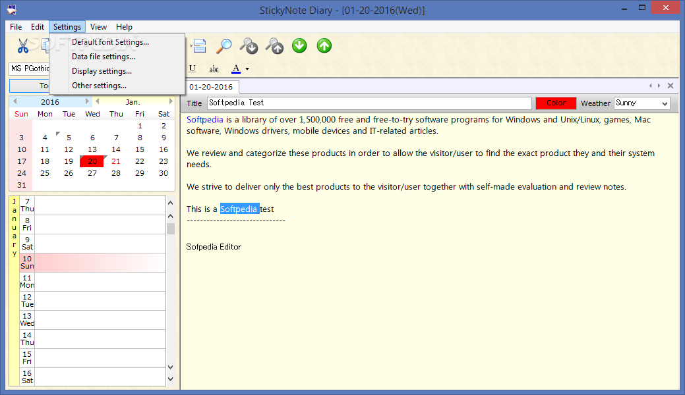Click the Find Next magnifier icon
Viewport: 685px width, 395px height.
tap(249, 45)
